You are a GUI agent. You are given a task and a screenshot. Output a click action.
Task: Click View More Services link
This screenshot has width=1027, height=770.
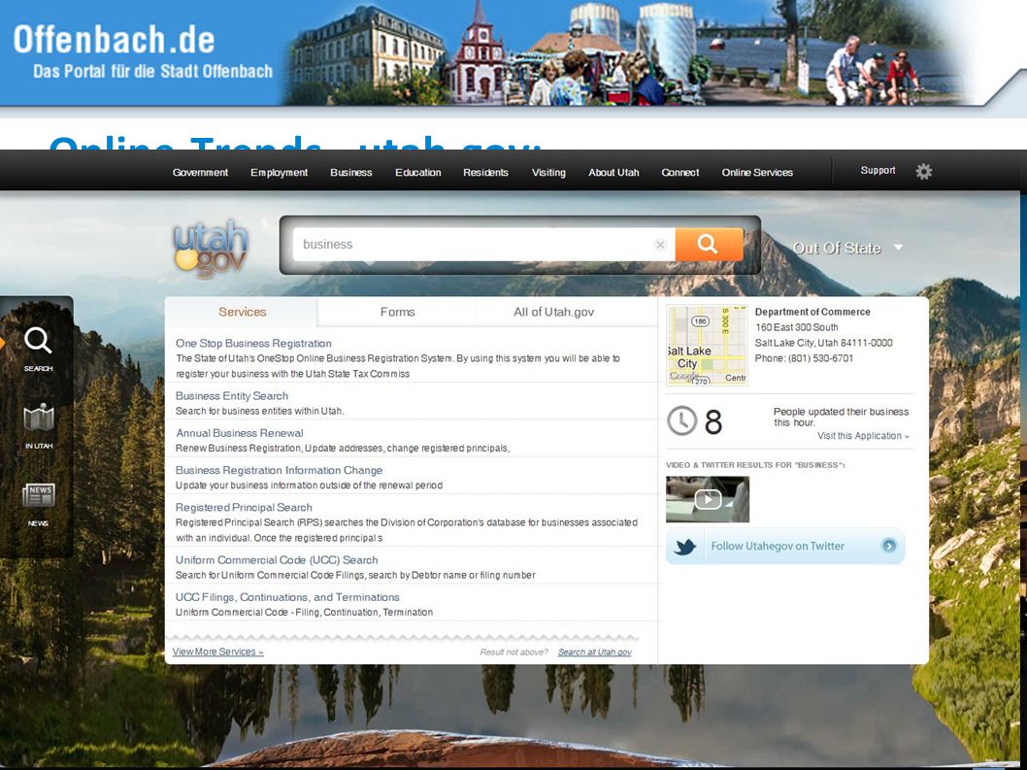click(218, 653)
